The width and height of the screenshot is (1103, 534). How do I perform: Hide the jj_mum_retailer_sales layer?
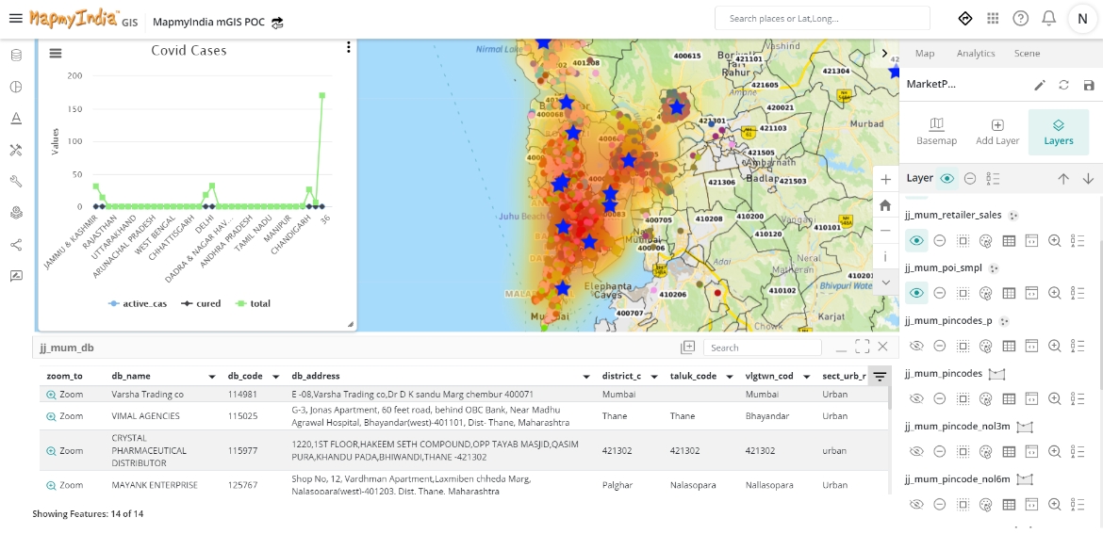pos(916,241)
